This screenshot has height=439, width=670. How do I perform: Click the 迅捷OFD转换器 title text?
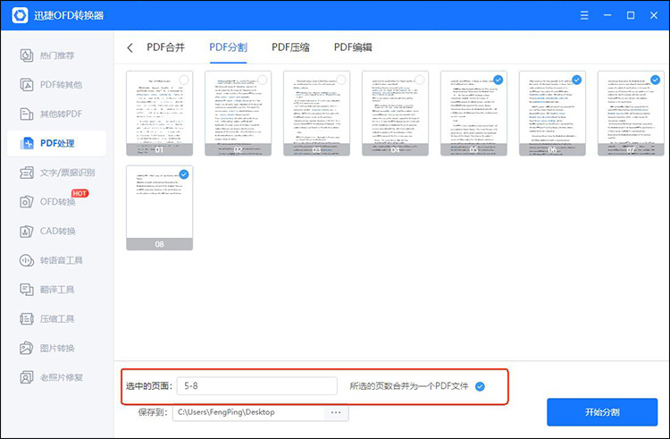coord(69,16)
